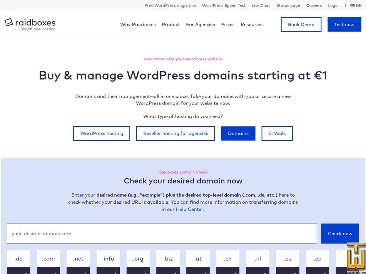Click the Book Demo button
Viewport: 366px width, 274px height.
click(x=301, y=25)
